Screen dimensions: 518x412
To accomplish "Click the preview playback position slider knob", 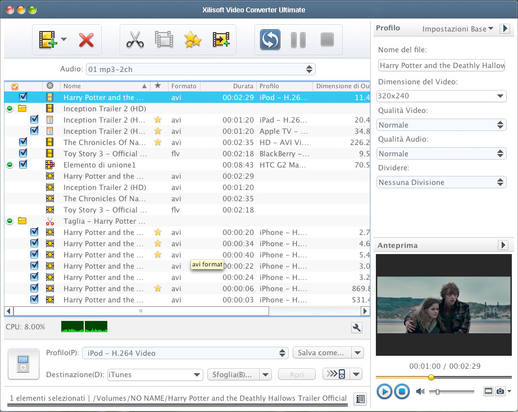I will 431,377.
